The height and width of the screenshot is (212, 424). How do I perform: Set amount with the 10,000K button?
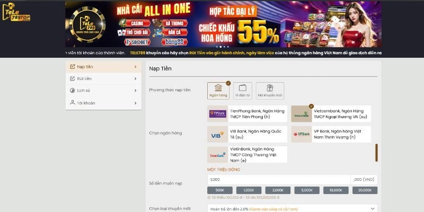336,190
